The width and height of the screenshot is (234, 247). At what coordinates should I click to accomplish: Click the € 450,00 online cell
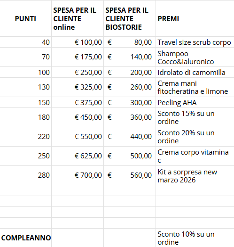click(78, 117)
